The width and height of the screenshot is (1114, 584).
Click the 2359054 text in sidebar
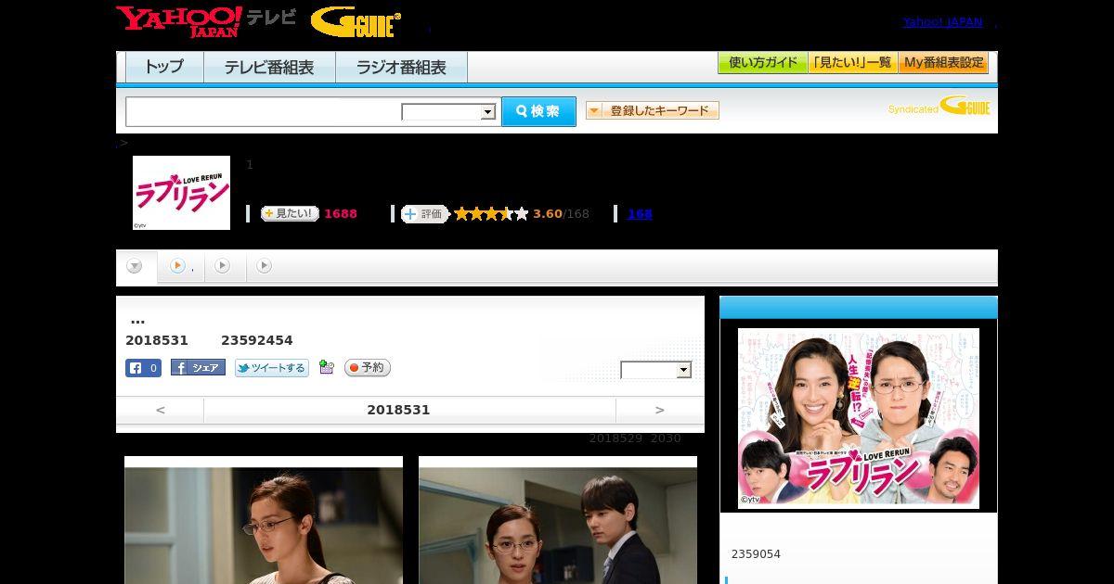click(x=756, y=554)
